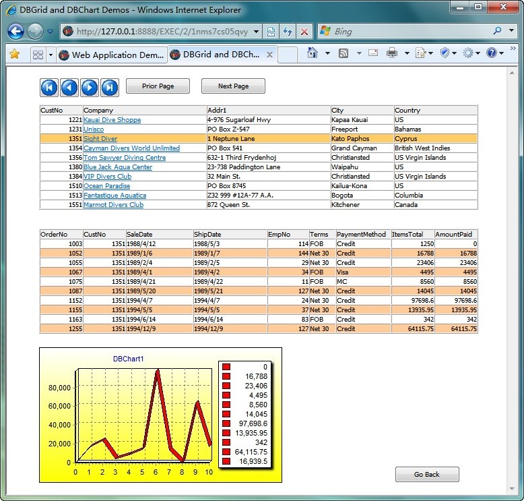Click the Home icon in command bar
Image resolution: width=524 pixels, height=501 pixels.
point(313,53)
